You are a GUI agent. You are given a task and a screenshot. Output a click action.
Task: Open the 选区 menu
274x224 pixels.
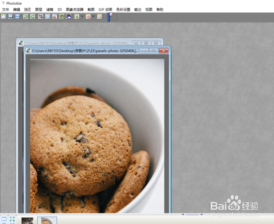click(x=27, y=9)
